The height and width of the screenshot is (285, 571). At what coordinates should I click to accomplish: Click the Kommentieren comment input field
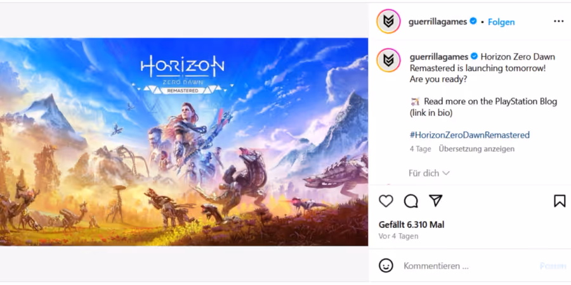click(x=468, y=266)
